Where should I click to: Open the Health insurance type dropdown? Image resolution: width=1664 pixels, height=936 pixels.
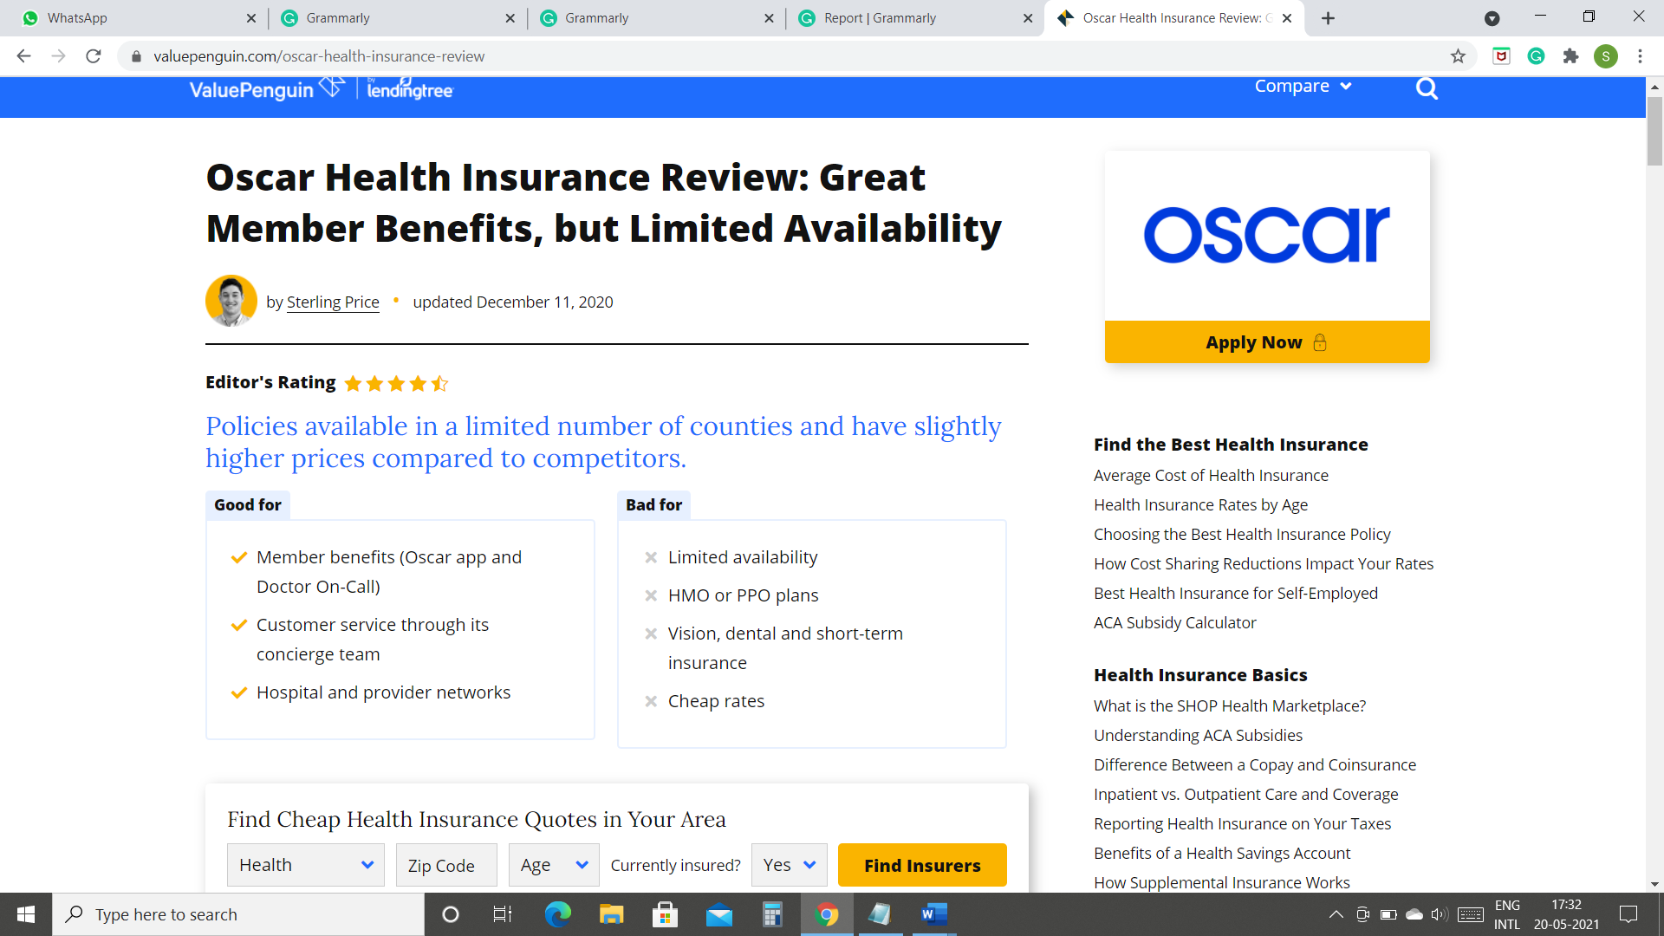[x=306, y=865]
